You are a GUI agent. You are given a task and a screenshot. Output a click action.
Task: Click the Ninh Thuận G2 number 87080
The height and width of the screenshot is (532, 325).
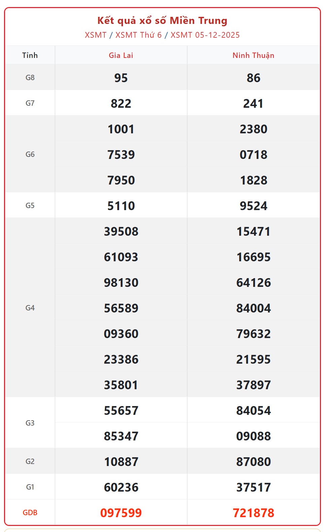253,462
